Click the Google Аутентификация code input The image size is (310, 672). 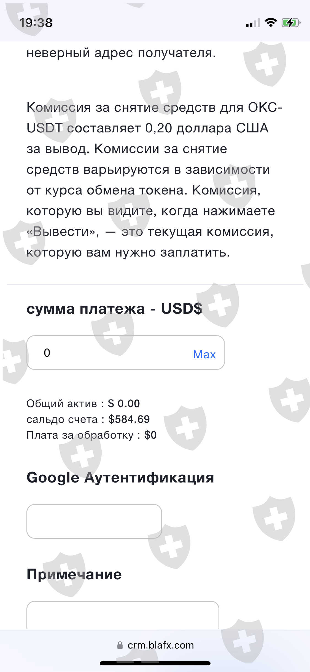pyautogui.click(x=94, y=521)
